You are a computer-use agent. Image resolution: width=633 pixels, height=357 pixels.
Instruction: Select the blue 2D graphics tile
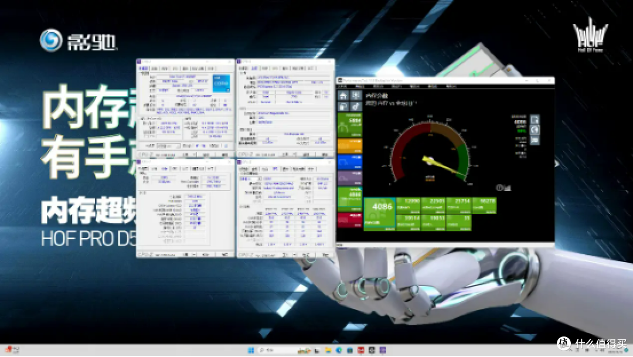point(349,162)
